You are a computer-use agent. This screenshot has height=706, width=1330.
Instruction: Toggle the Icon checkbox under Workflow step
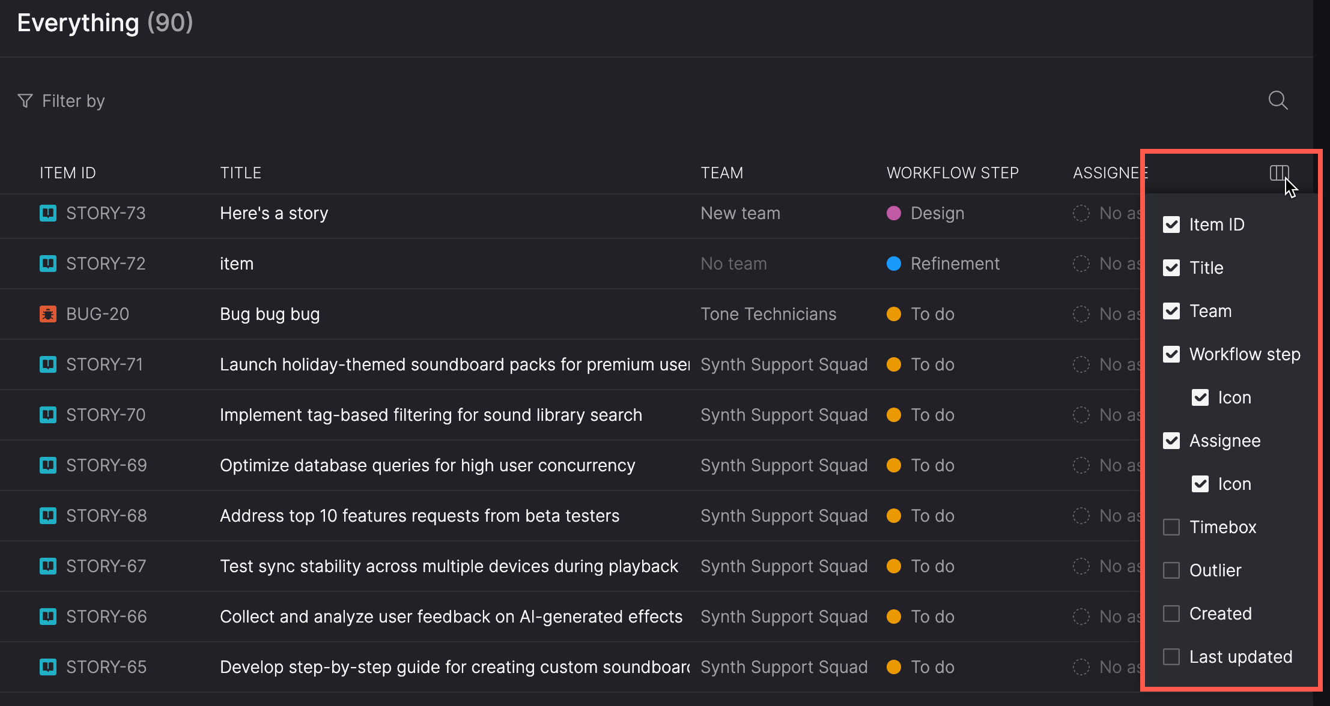(x=1200, y=397)
